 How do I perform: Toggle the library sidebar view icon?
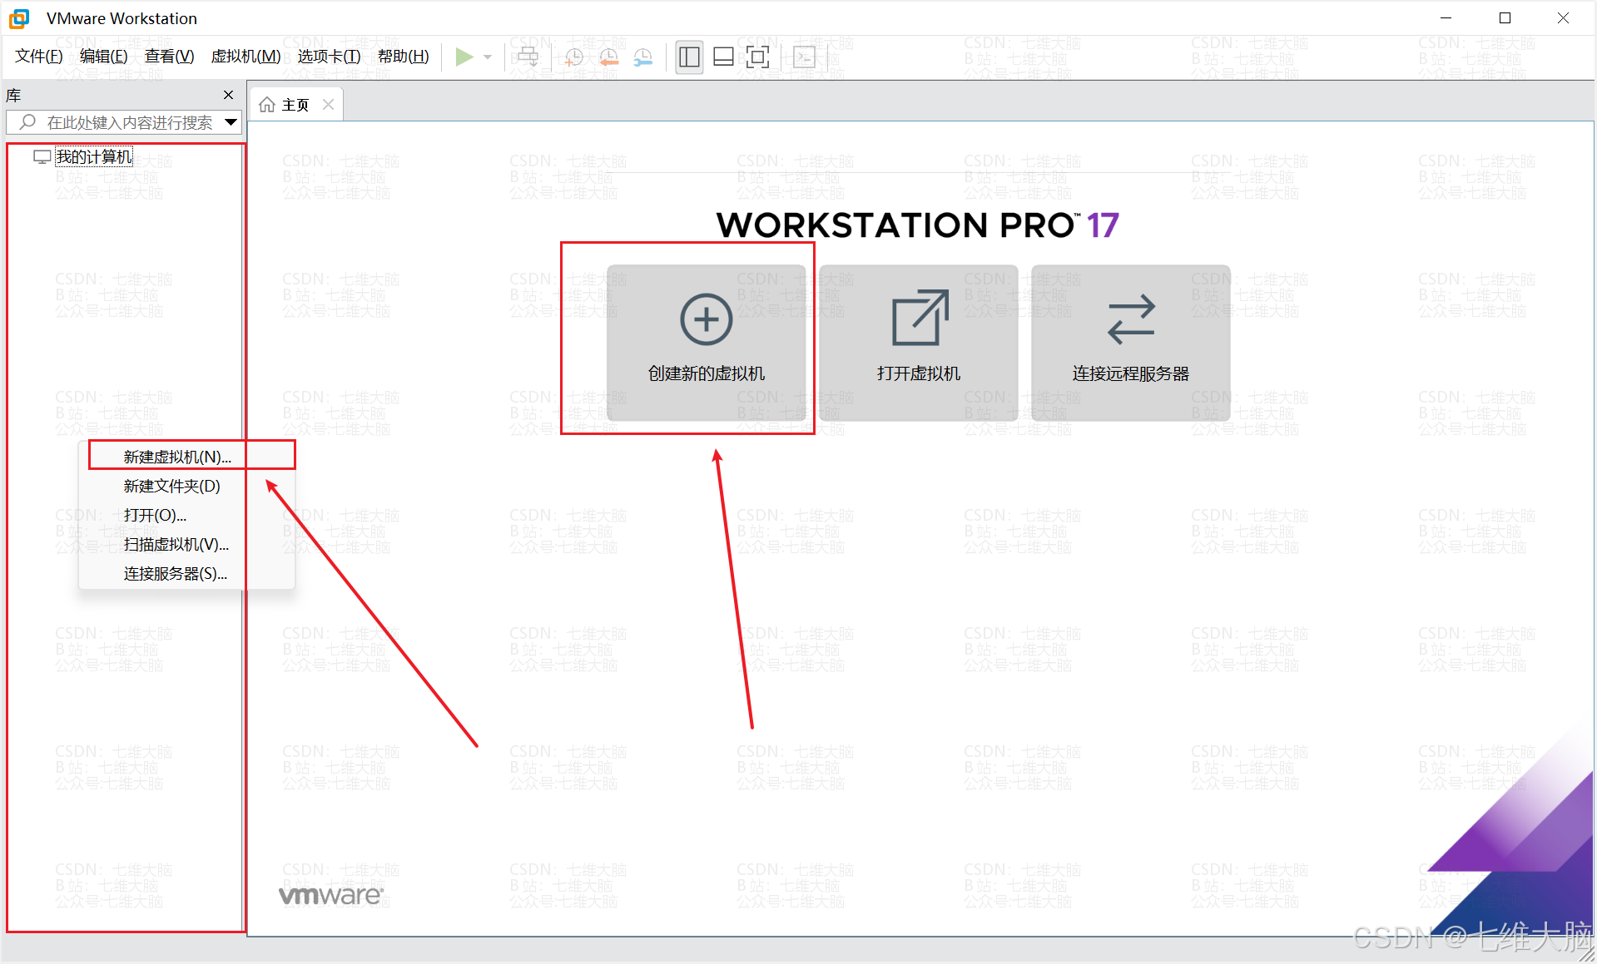click(x=689, y=57)
